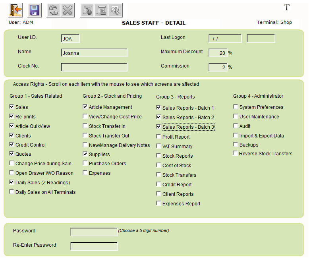Toggle Stock Transfer In checkbox
The height and width of the screenshot is (259, 309).
click(85, 126)
